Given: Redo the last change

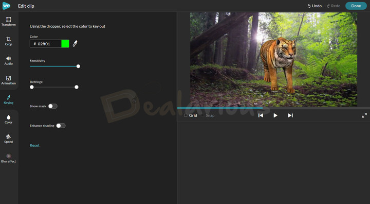Looking at the screenshot, I should (334, 6).
